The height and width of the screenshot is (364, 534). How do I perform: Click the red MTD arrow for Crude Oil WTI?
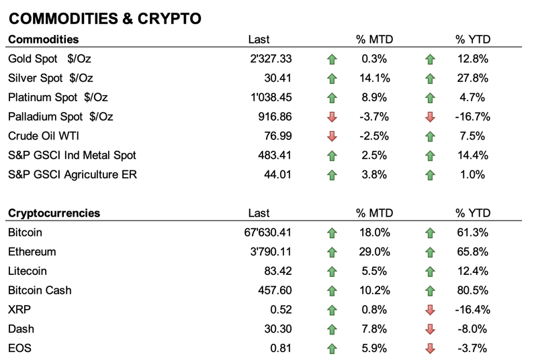(x=331, y=136)
